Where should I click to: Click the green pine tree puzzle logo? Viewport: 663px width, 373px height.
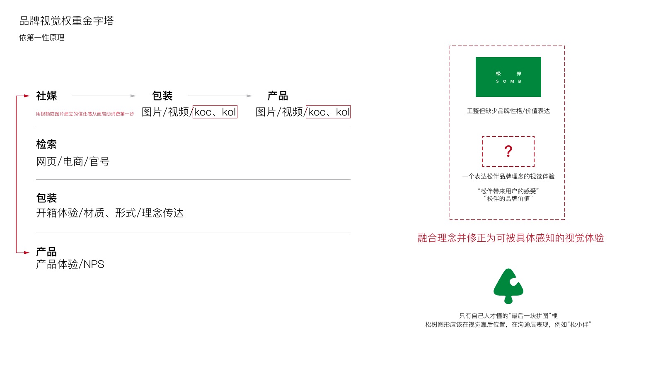tap(508, 286)
